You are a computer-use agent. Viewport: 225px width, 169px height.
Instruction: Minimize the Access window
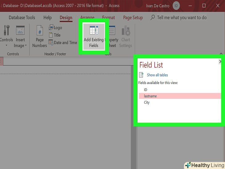click(x=190, y=6)
